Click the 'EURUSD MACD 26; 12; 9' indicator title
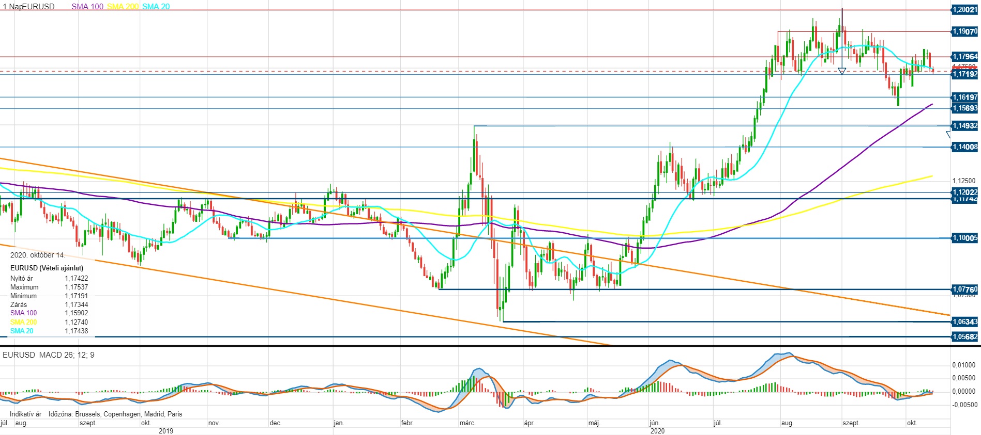Screen dimensions: 981x435 [x=49, y=355]
